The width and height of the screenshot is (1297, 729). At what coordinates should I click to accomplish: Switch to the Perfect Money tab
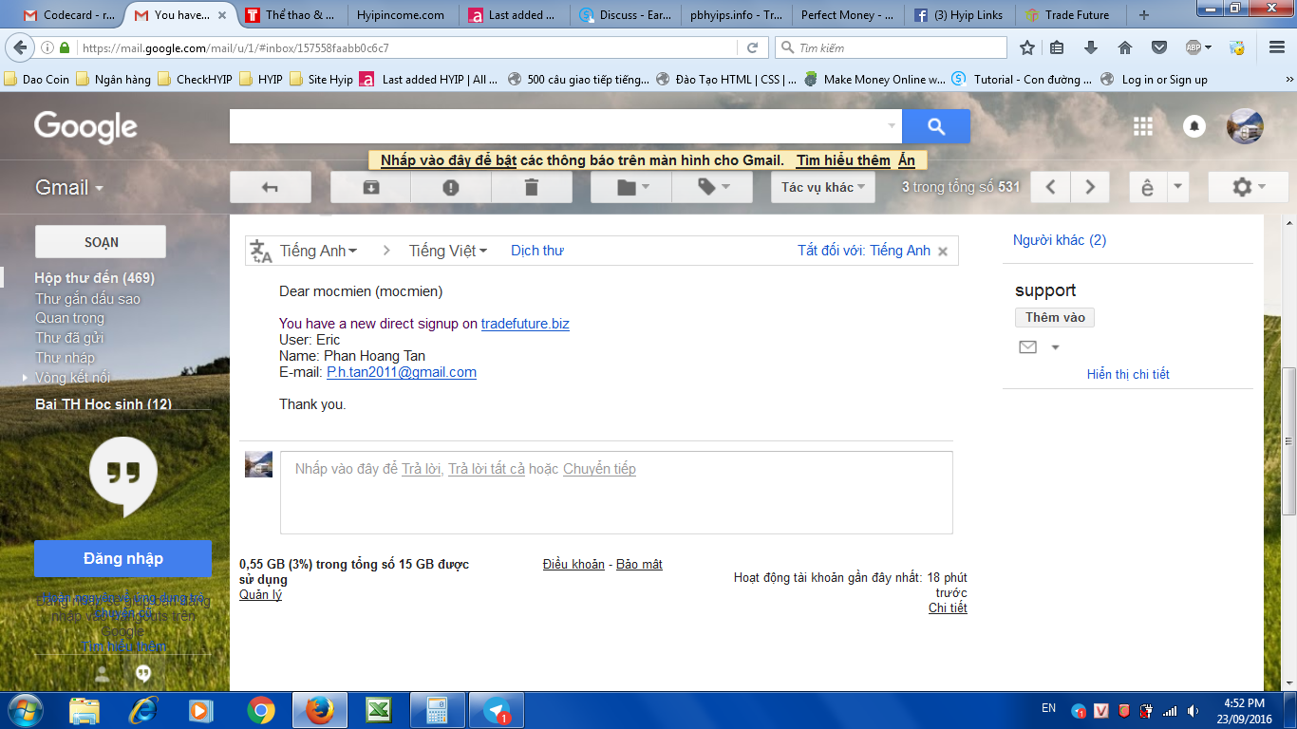[x=846, y=15]
